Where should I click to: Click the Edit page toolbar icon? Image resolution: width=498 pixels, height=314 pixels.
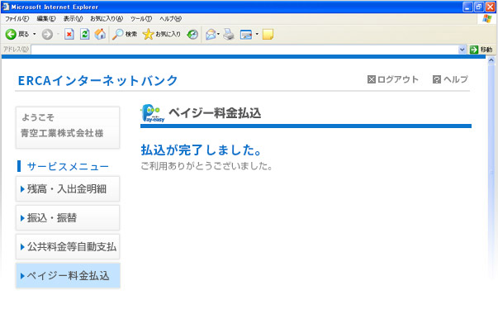[246, 34]
